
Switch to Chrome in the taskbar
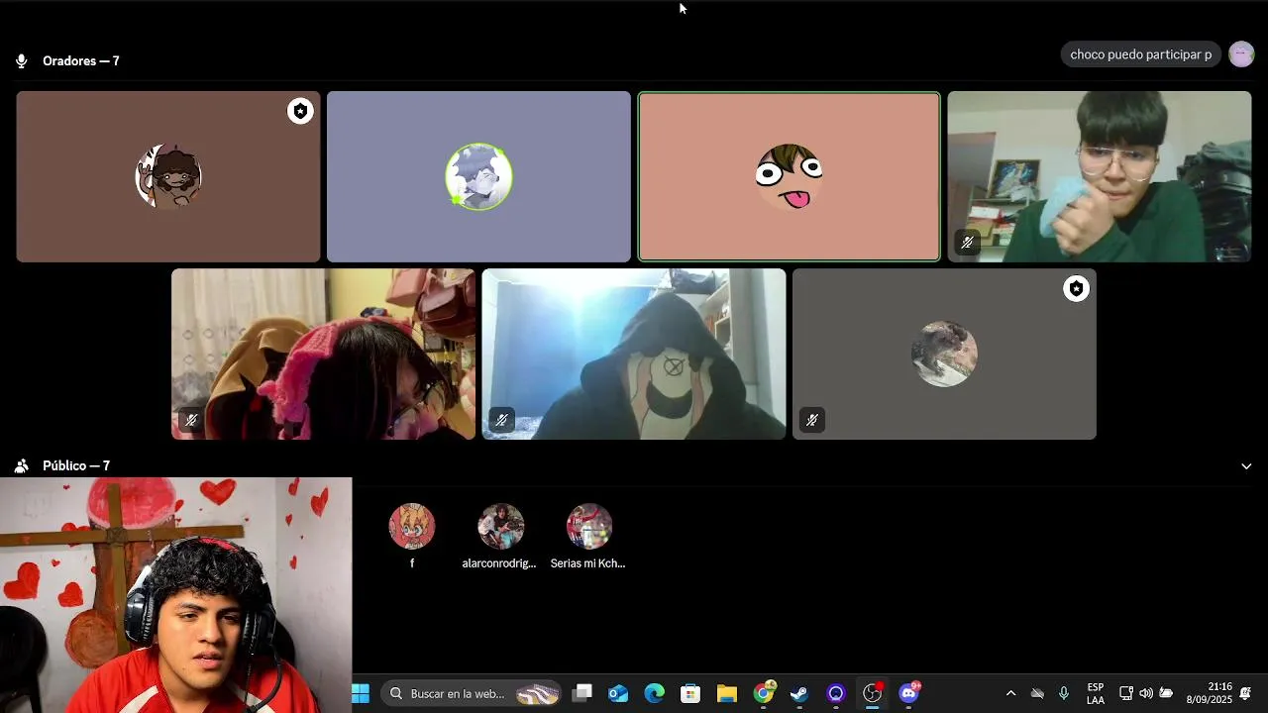pyautogui.click(x=764, y=693)
